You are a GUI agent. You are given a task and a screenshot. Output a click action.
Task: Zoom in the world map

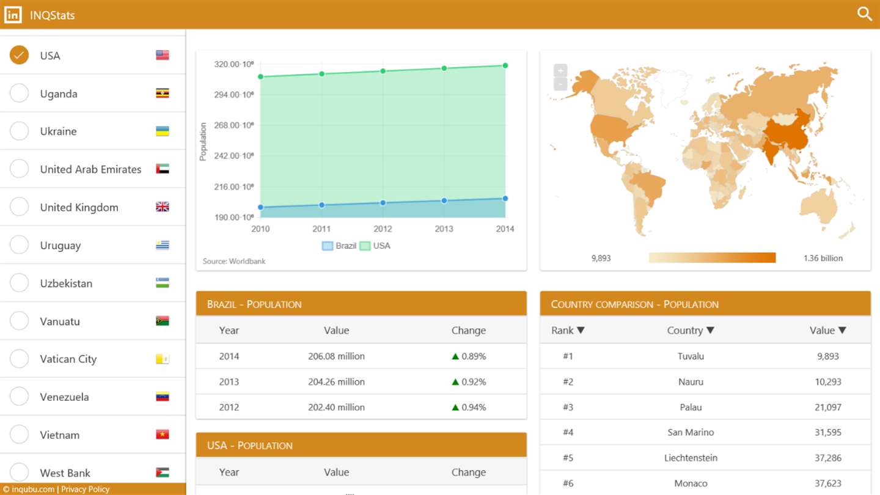560,71
